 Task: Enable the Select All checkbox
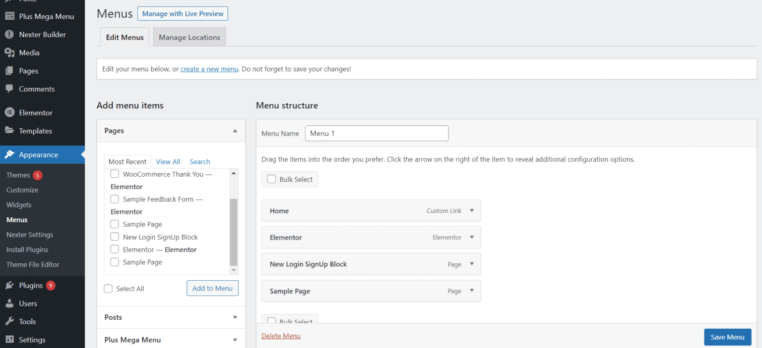coord(108,288)
